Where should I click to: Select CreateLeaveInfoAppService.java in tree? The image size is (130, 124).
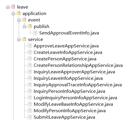tap(68, 52)
